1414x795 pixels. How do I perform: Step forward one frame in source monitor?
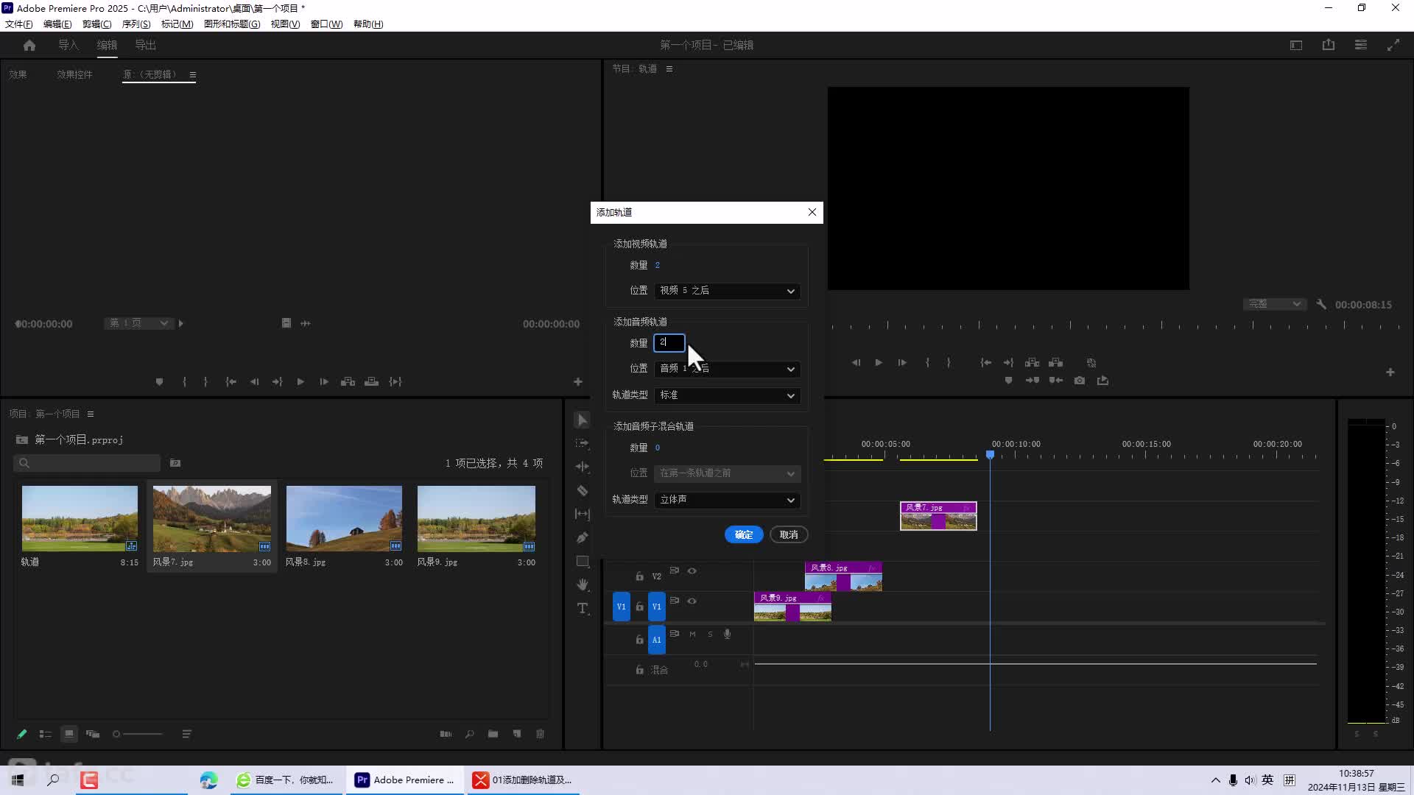click(x=324, y=382)
